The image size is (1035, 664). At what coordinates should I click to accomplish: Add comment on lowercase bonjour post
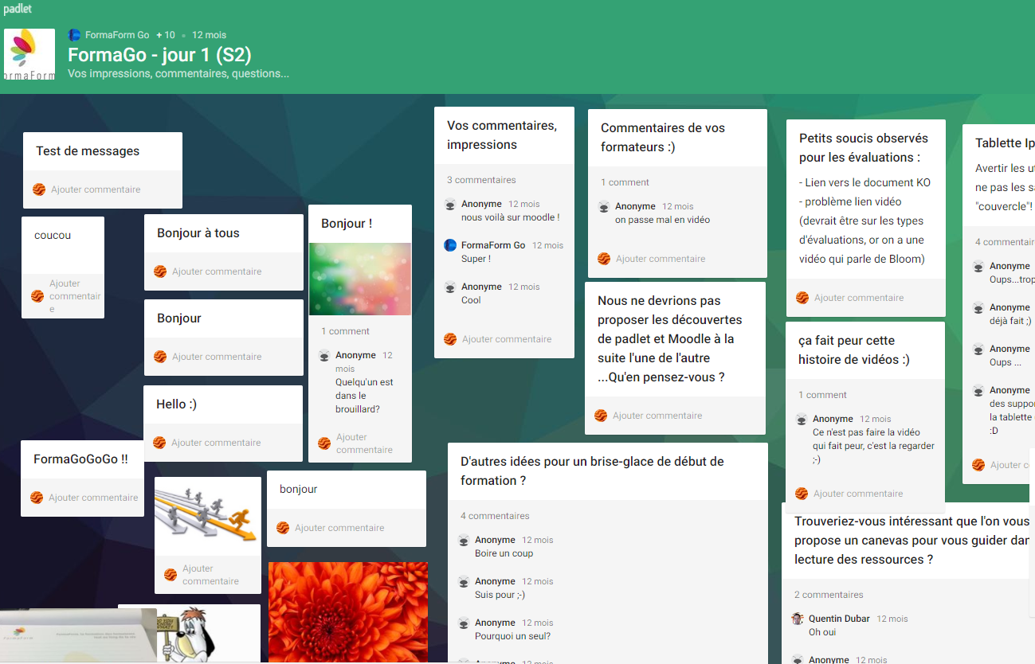click(339, 528)
